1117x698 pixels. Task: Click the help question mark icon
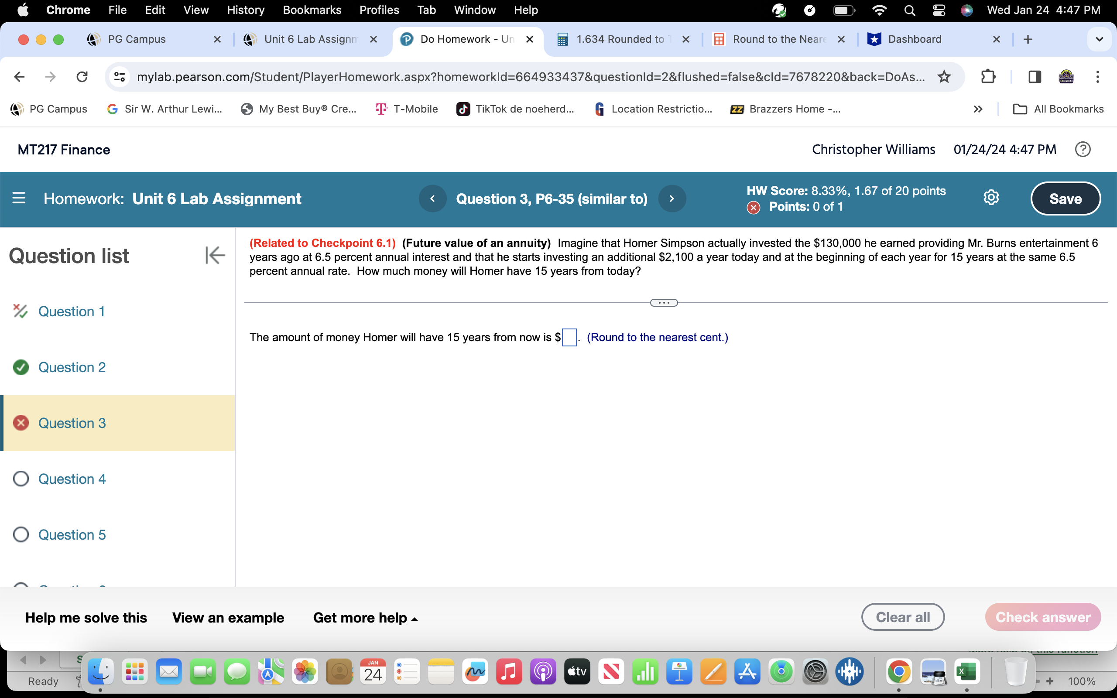[1083, 149]
